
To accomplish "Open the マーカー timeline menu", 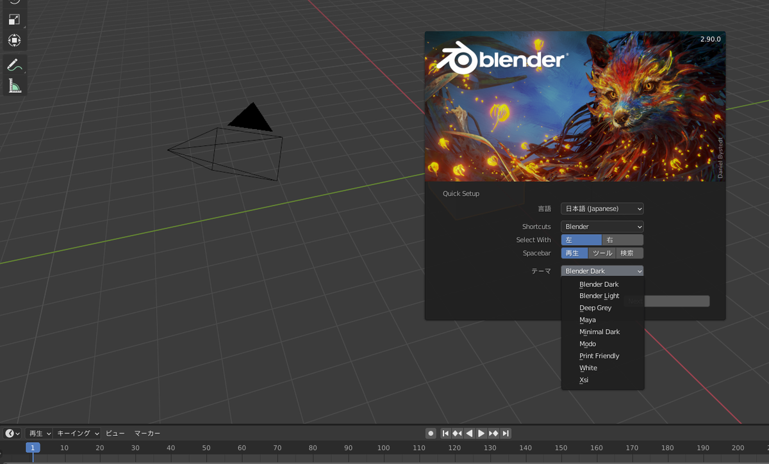I will point(147,433).
